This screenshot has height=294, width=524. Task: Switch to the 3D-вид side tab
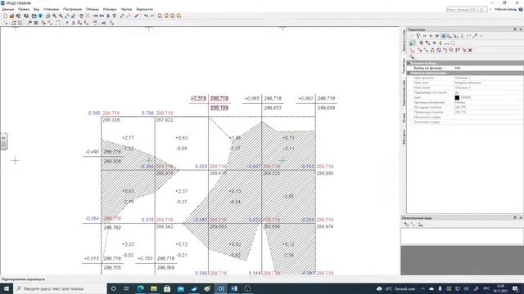click(x=404, y=118)
